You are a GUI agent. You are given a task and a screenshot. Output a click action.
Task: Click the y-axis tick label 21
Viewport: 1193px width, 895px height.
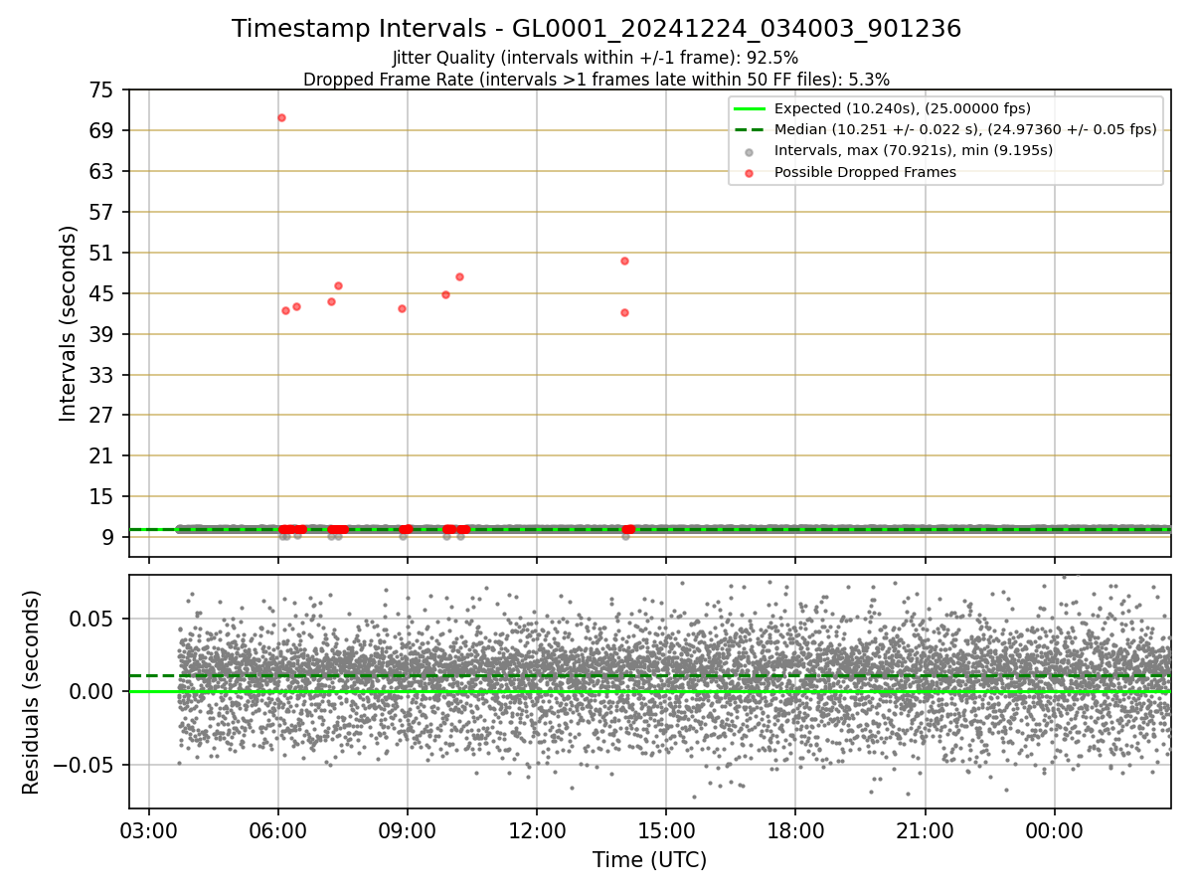[101, 456]
